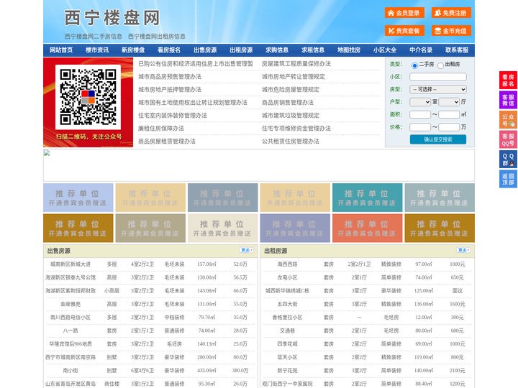Screen dimensions: 518x388
Task: Open rental listing 龙电小区
Action: tap(287, 277)
